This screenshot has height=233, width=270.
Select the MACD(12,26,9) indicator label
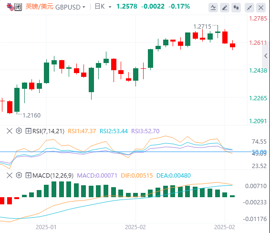coord(53,176)
